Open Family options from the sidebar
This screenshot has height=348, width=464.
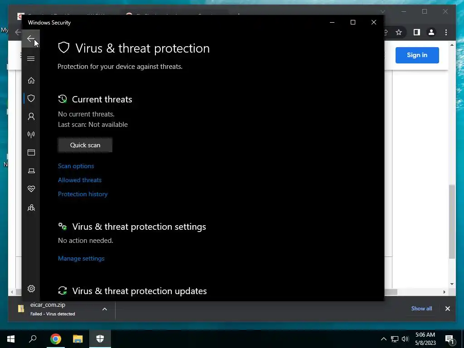(x=31, y=208)
